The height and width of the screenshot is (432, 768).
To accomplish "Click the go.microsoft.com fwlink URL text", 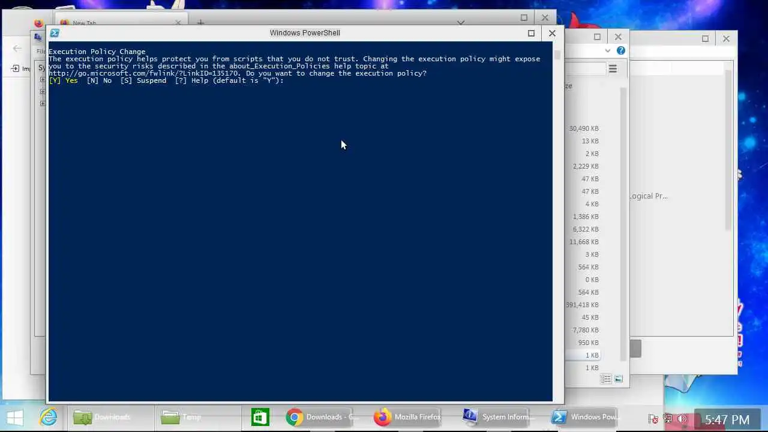I will tap(145, 73).
